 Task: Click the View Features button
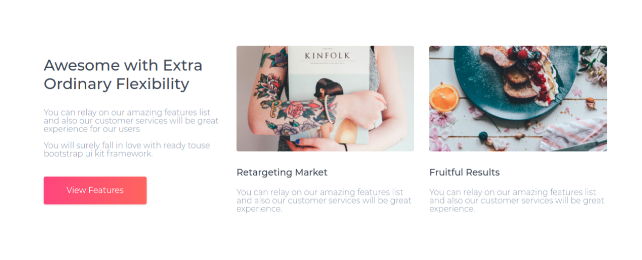click(95, 190)
